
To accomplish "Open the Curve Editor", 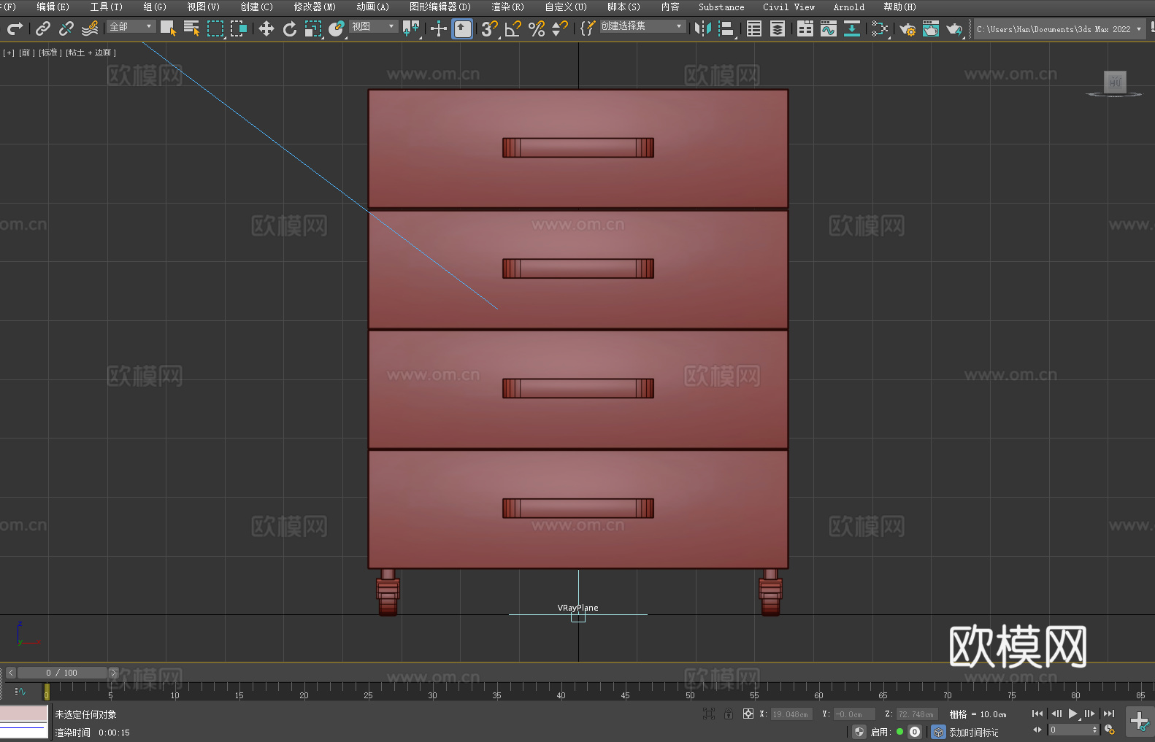I will (829, 28).
